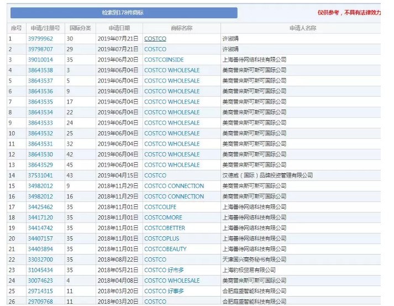Open registration number 38643529
Viewport: 394px width, 306px height.
[40, 165]
